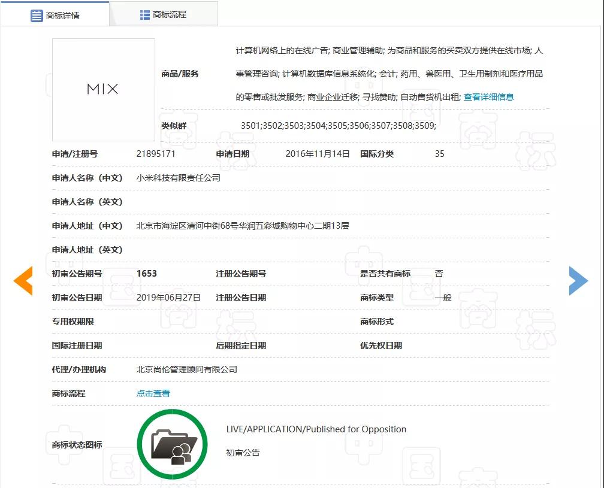The width and height of the screenshot is (604, 488).
Task: Click the 申请人地址（中文） label
Action: pyautogui.click(x=87, y=226)
